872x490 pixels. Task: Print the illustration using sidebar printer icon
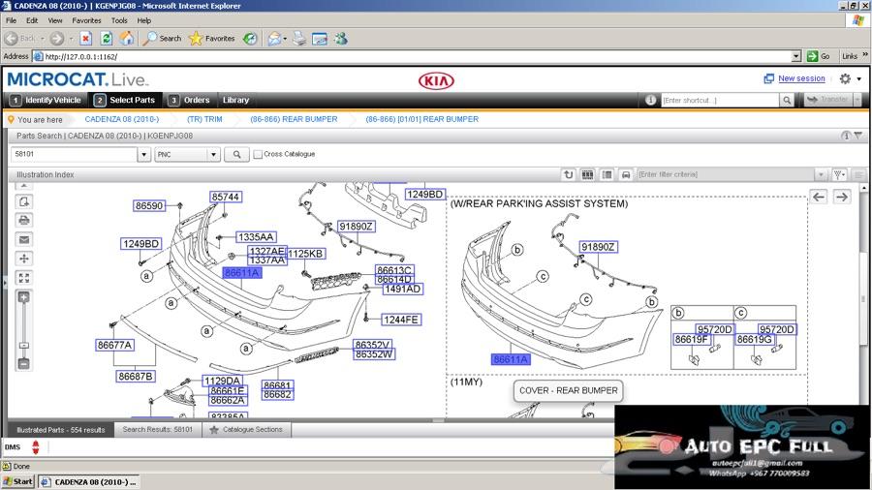point(24,220)
